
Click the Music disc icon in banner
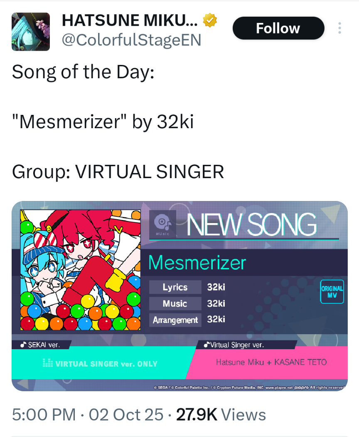[162, 224]
